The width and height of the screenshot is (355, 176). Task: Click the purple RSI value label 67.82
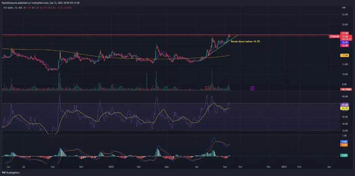345,105
